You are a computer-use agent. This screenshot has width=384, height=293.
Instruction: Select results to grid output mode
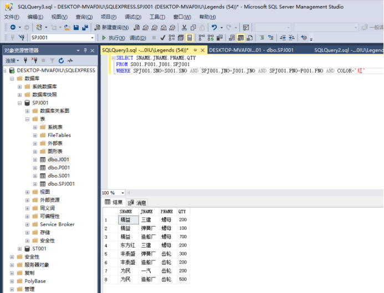(x=240, y=38)
